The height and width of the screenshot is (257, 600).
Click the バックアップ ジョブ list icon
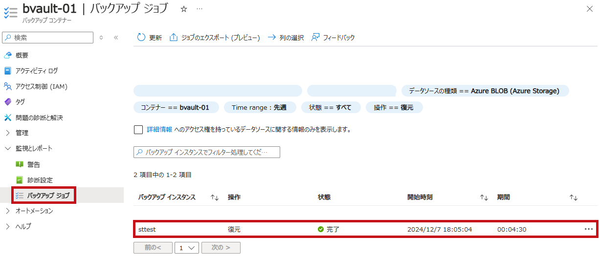[x=20, y=196]
